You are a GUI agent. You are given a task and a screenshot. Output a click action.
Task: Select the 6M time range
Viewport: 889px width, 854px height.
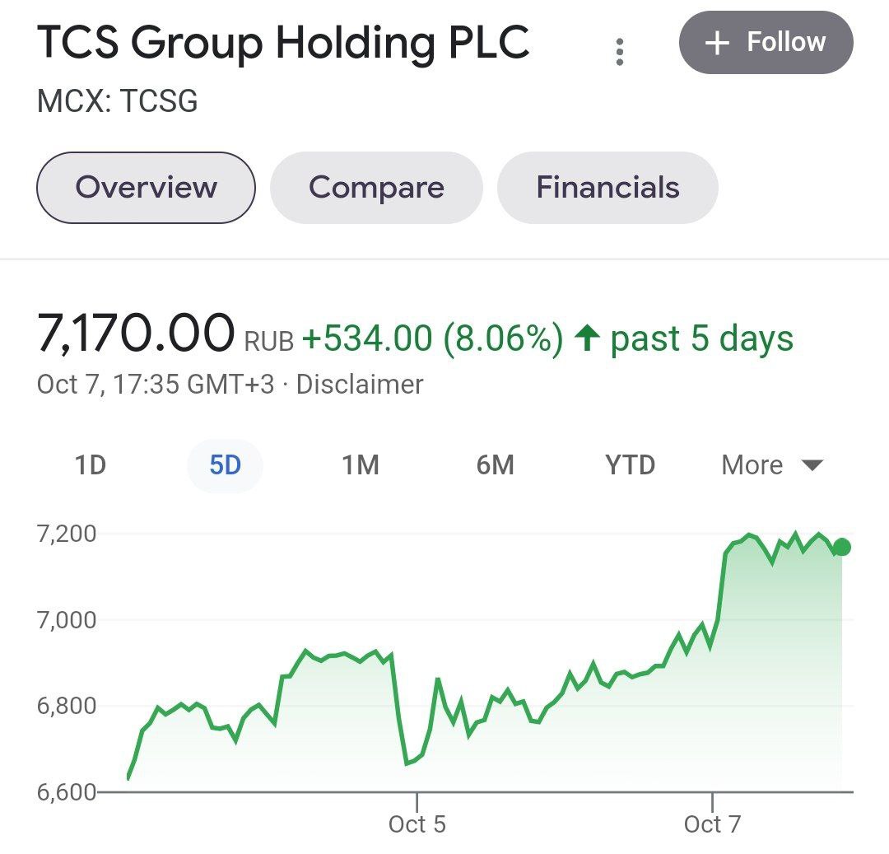point(495,465)
